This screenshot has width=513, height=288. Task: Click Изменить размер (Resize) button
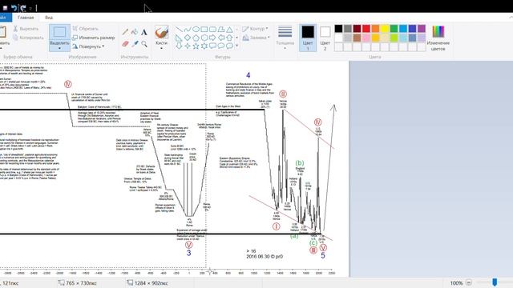(x=94, y=38)
